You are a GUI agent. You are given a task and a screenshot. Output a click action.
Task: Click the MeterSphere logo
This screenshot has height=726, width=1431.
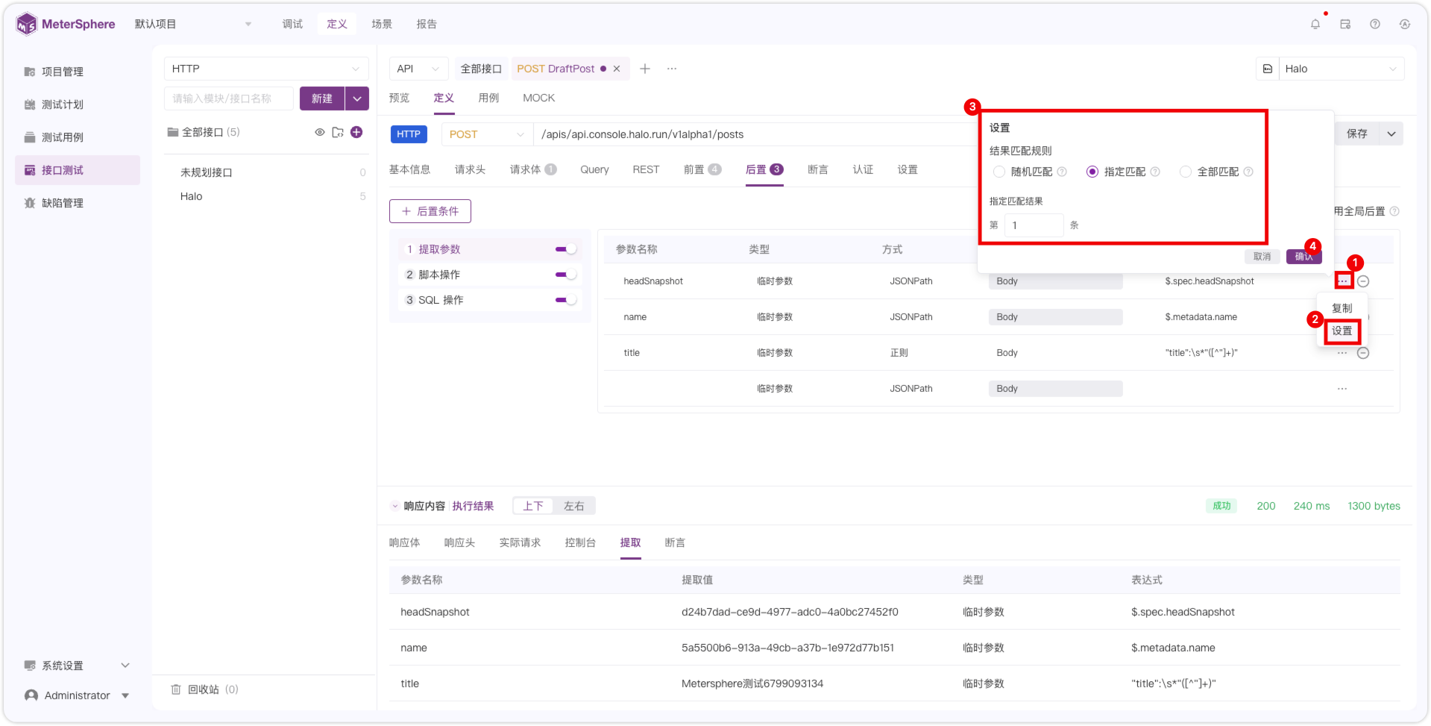point(66,24)
